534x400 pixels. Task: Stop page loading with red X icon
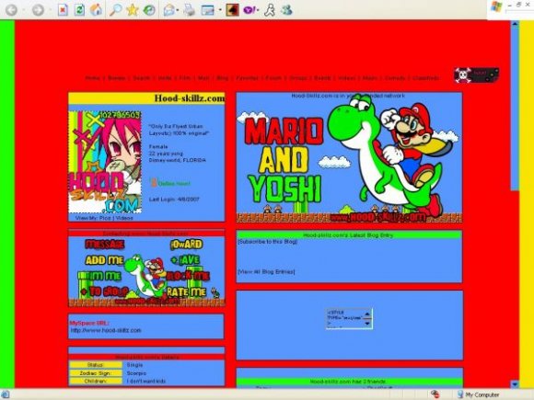[x=63, y=10]
